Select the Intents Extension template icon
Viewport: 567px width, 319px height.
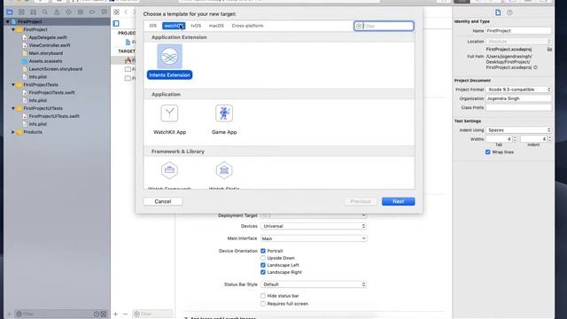click(169, 57)
